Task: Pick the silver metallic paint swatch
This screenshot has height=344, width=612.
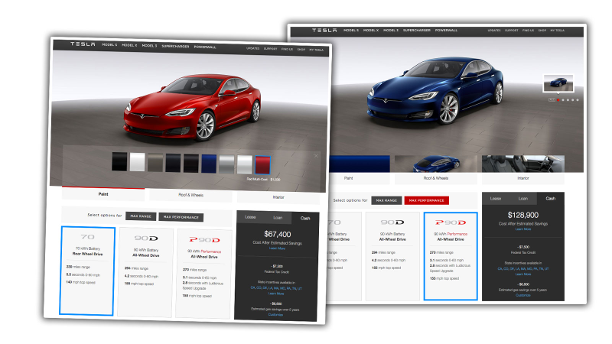Action: click(226, 164)
